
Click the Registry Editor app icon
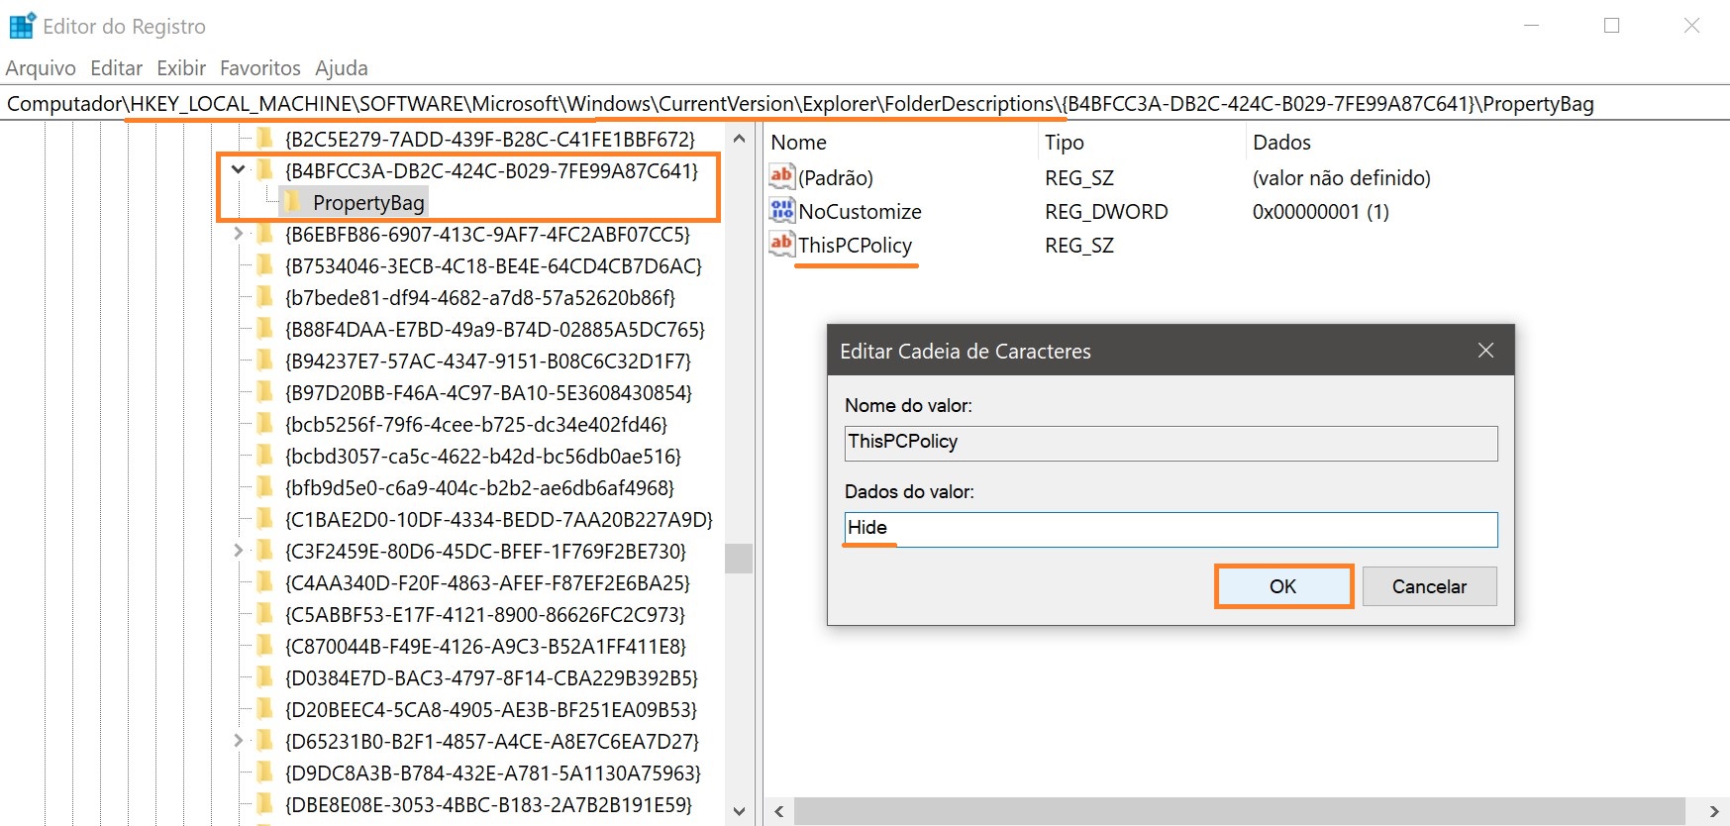click(22, 26)
